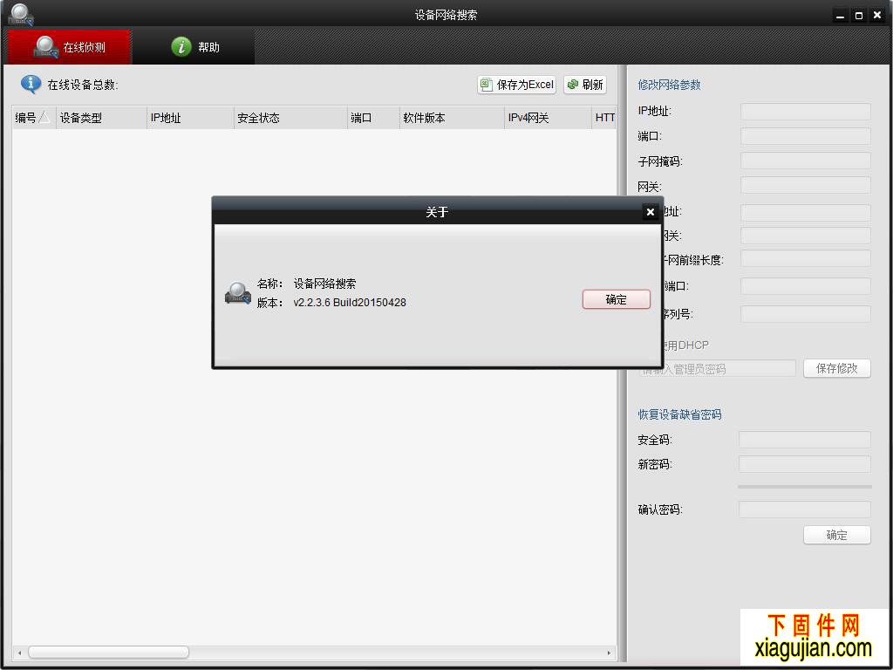This screenshot has height=670, width=893.
Task: Click the 网关 input field
Action: click(805, 185)
